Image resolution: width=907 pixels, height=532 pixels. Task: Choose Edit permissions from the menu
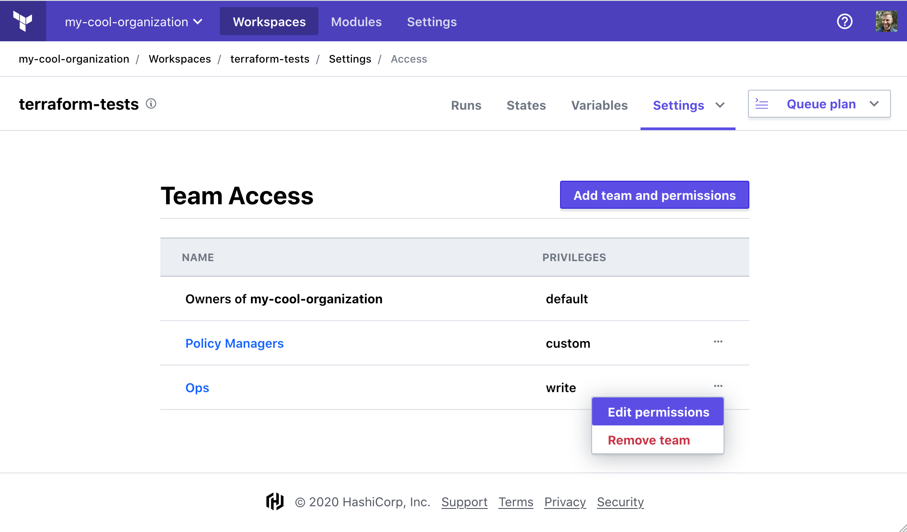point(658,412)
